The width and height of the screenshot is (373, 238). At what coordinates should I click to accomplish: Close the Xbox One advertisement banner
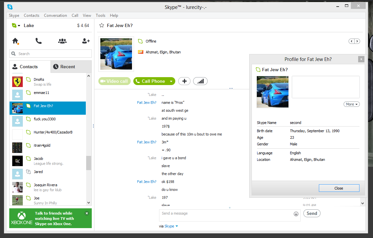pos(87,213)
